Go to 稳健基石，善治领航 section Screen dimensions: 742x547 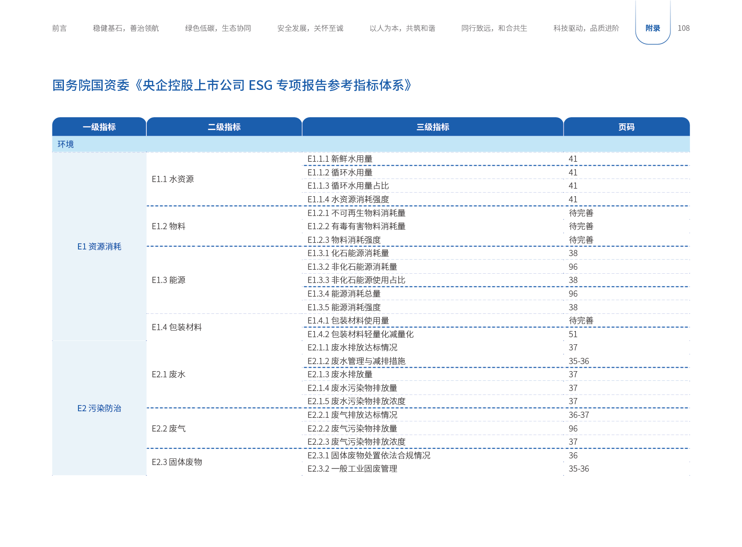(126, 28)
